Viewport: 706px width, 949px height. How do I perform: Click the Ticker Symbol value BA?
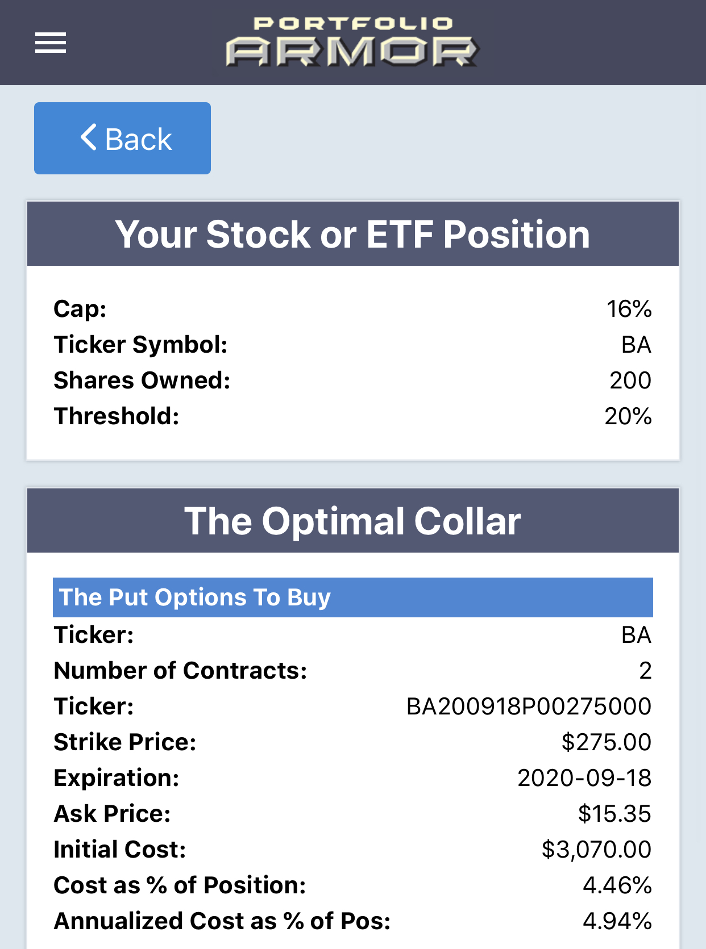636,345
